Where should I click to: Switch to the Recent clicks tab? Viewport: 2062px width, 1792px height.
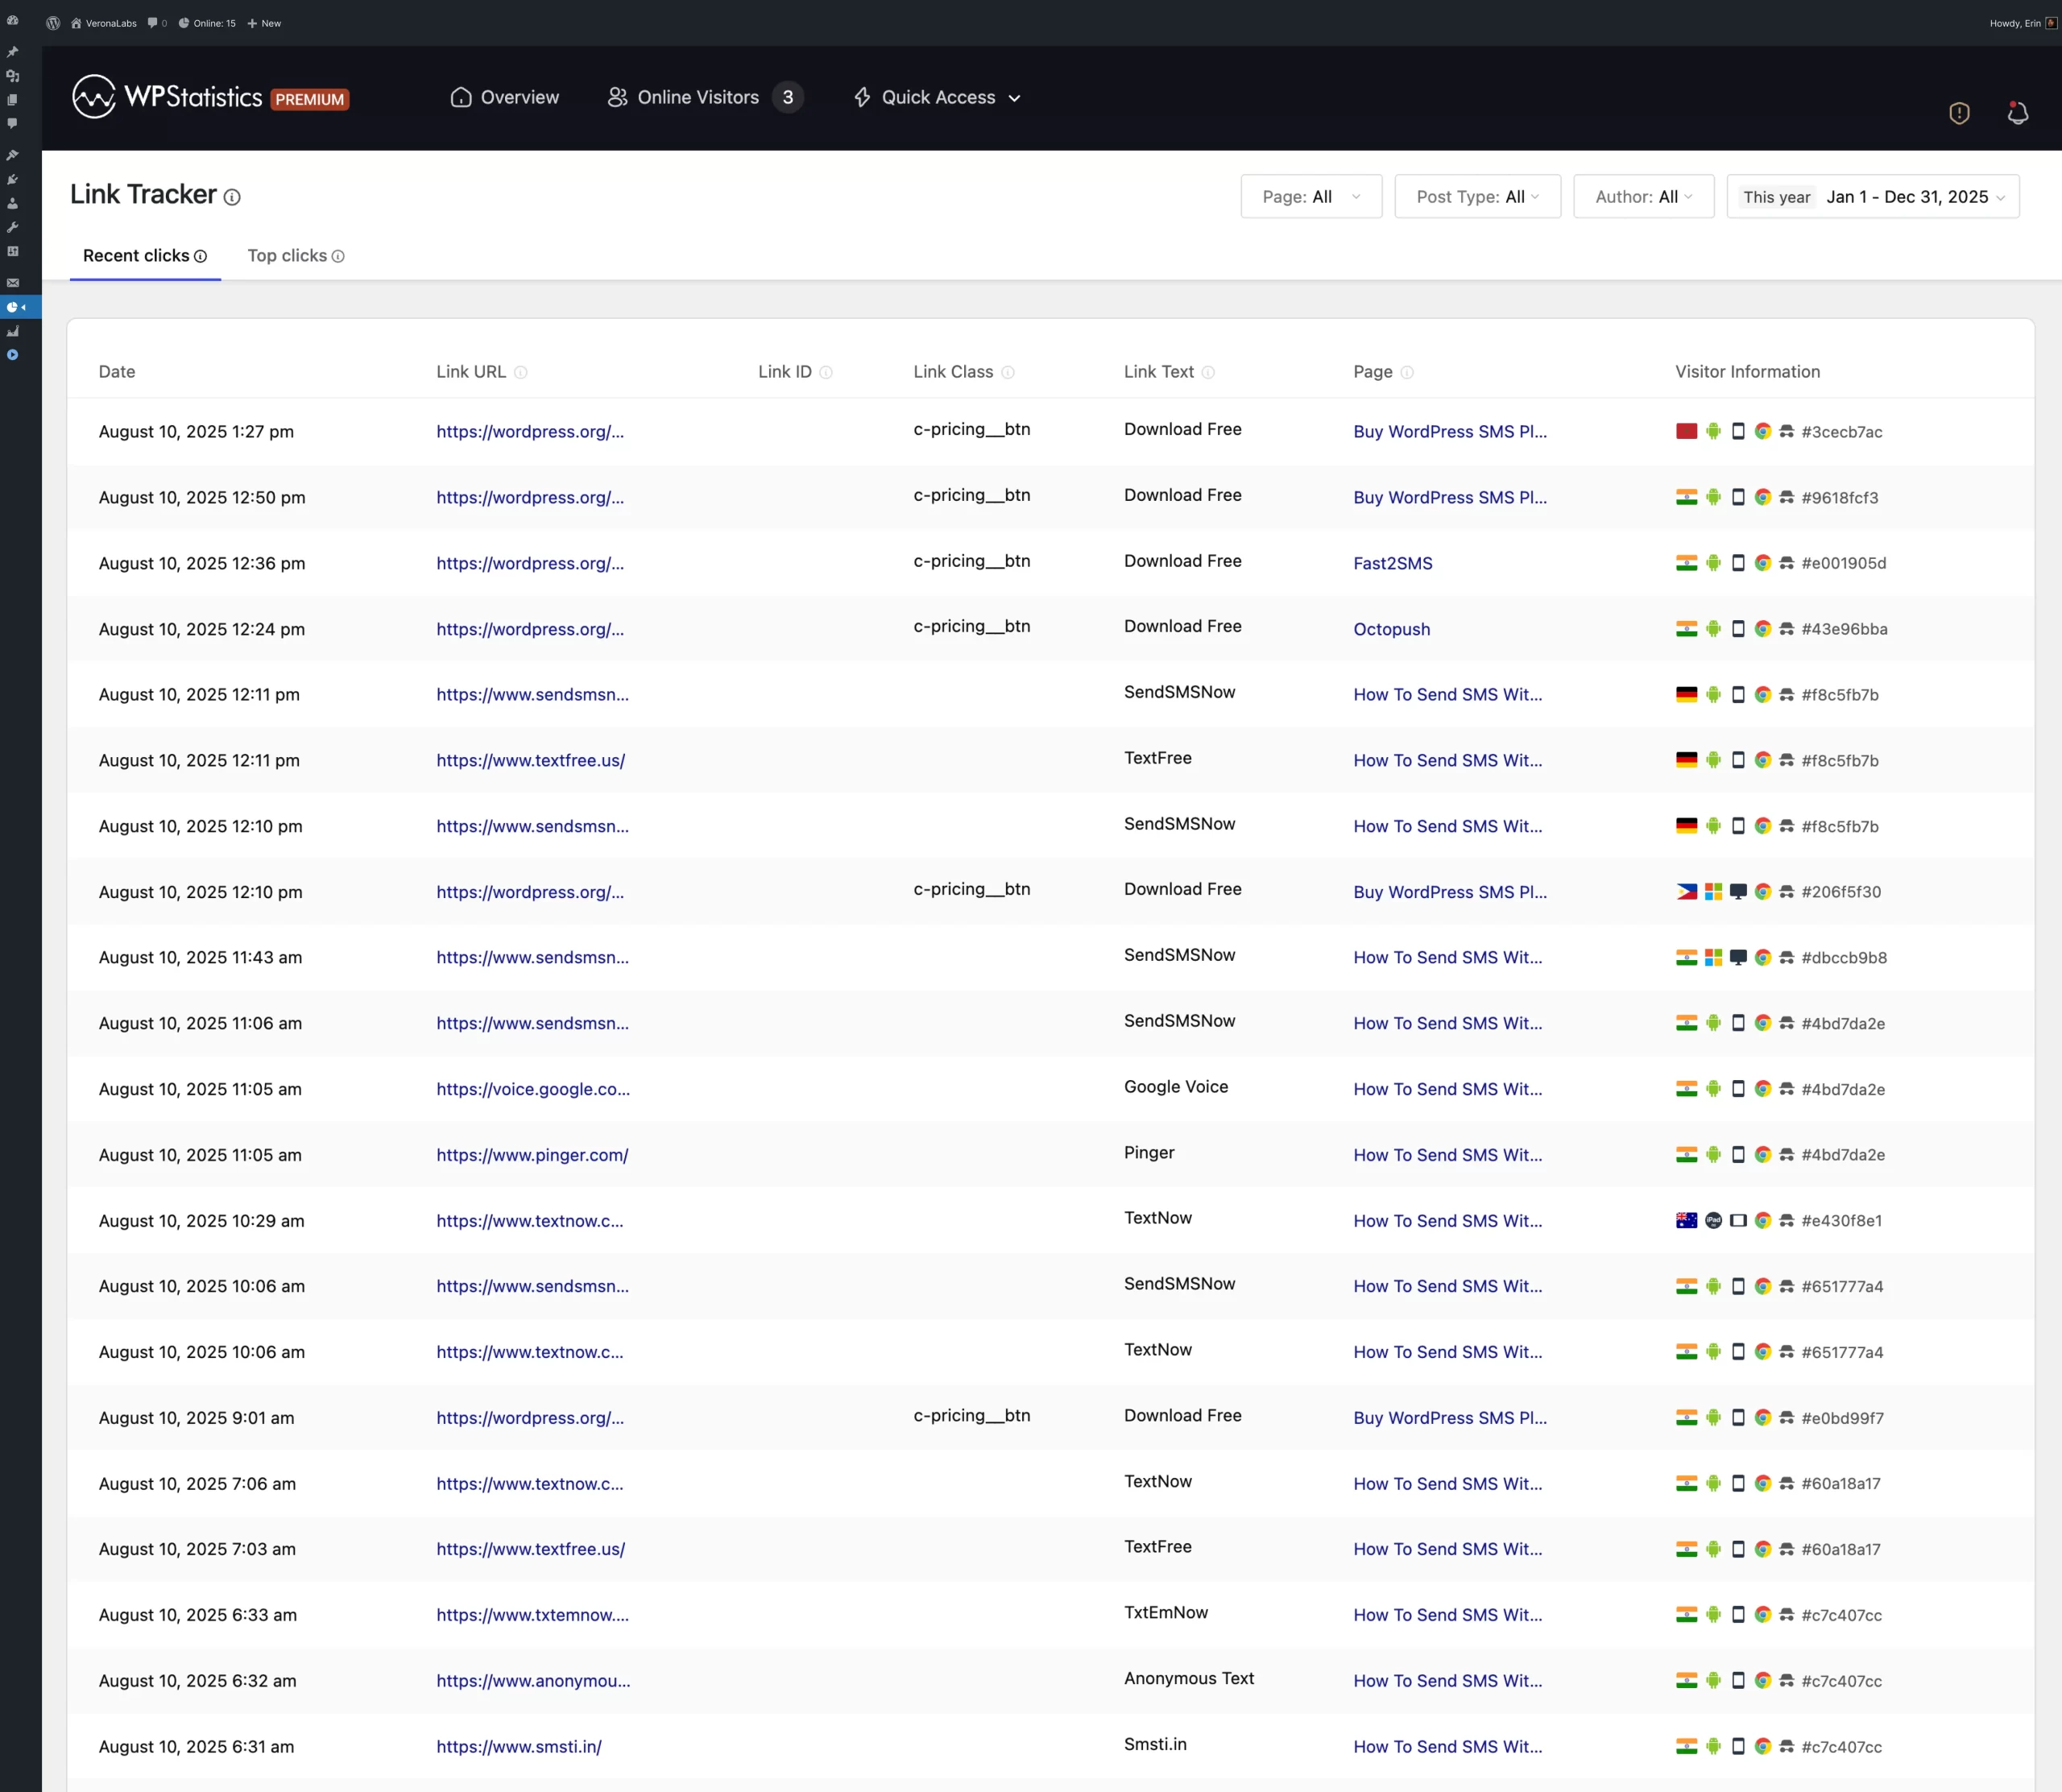(x=145, y=256)
